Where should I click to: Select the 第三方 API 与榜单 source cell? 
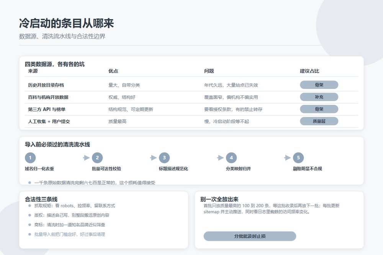[x=47, y=109]
